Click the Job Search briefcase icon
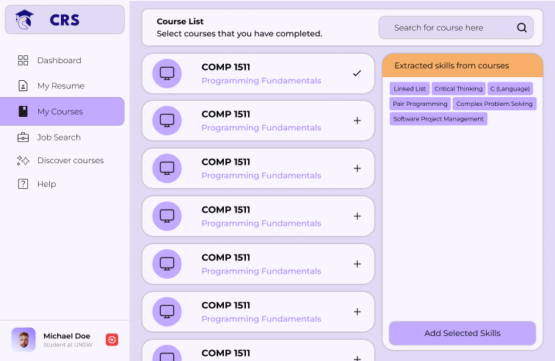The width and height of the screenshot is (555, 361). point(23,137)
